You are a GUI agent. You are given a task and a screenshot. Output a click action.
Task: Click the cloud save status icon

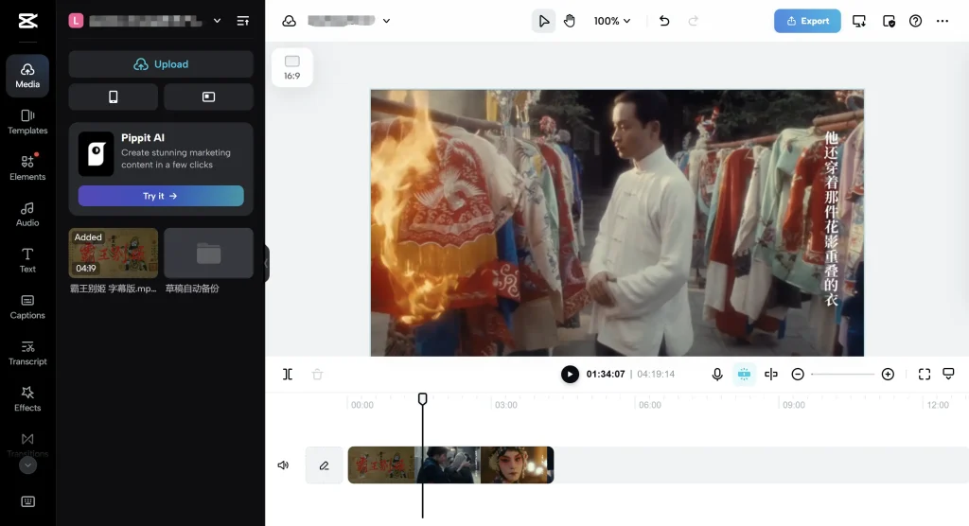click(290, 21)
